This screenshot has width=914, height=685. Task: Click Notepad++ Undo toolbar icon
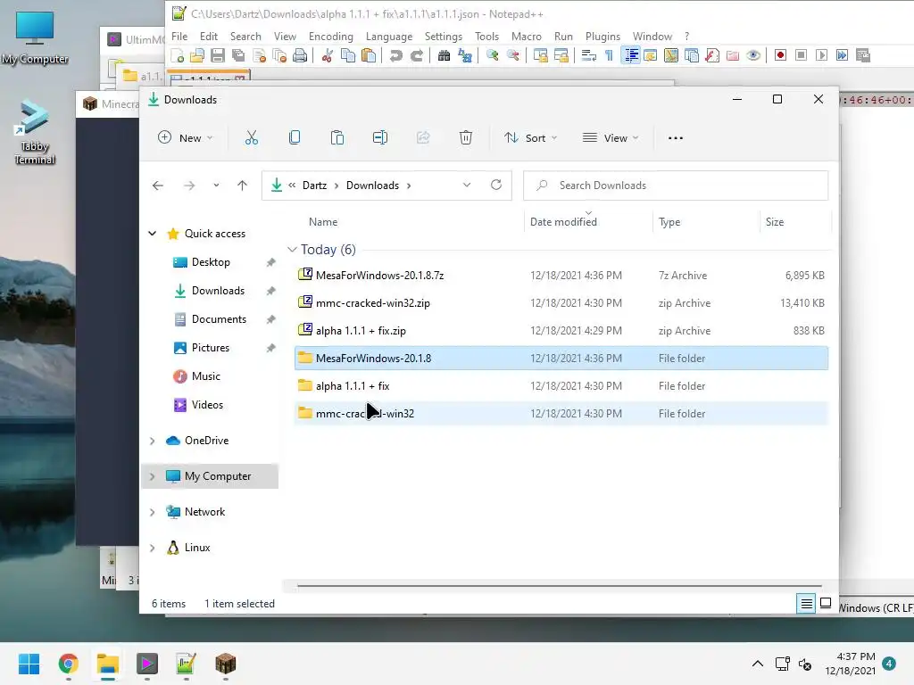[x=395, y=56]
